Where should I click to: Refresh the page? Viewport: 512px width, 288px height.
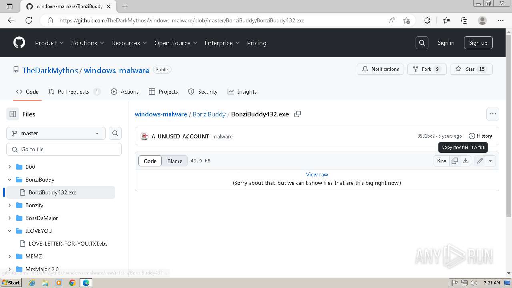pos(29,20)
